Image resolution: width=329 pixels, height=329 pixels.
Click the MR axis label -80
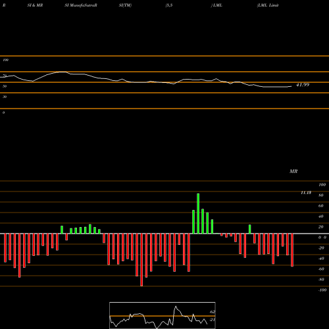click(321, 280)
